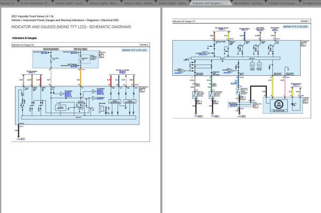Click the SD940-6 diagram code

[x=144, y=45]
